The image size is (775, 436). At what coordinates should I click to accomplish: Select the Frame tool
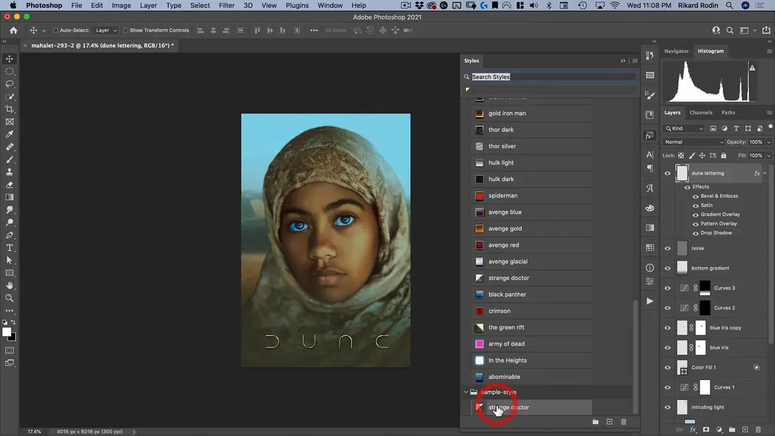point(9,122)
